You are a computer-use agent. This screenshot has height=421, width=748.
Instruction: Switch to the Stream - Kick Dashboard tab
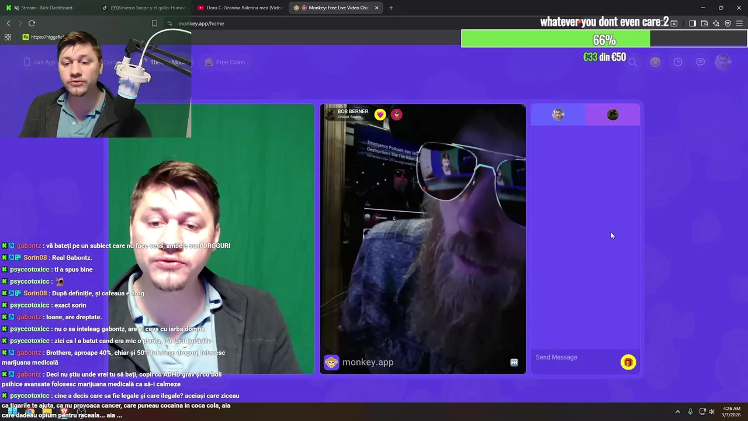pyautogui.click(x=47, y=8)
